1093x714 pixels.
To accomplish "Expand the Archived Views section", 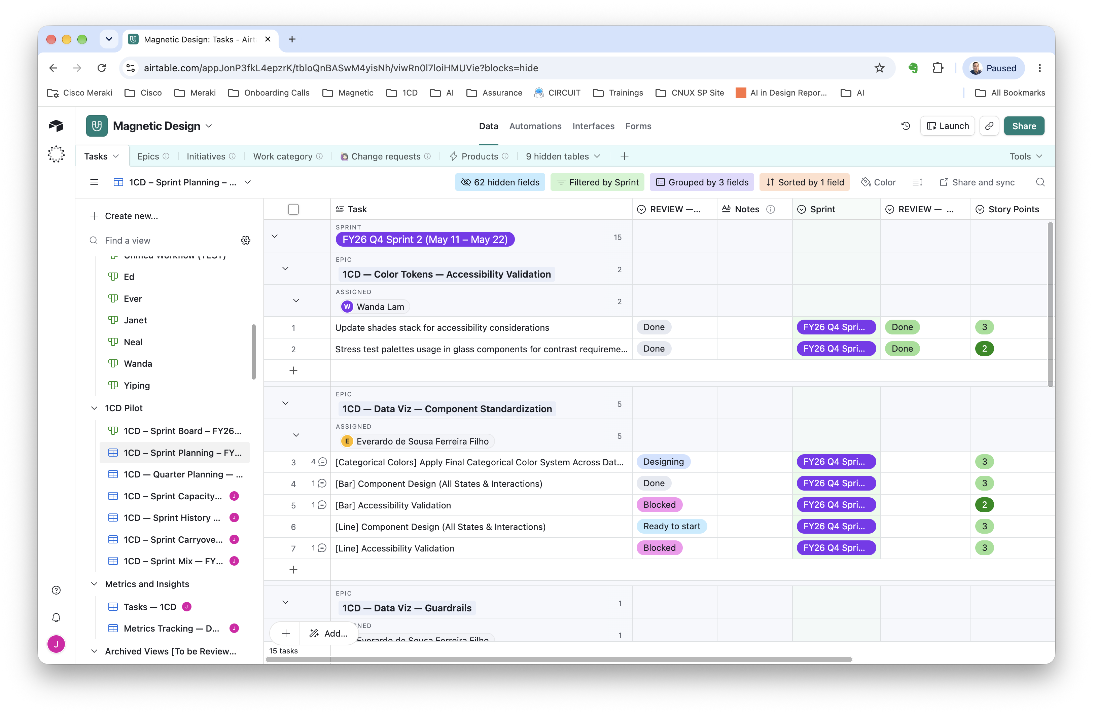I will (x=94, y=651).
